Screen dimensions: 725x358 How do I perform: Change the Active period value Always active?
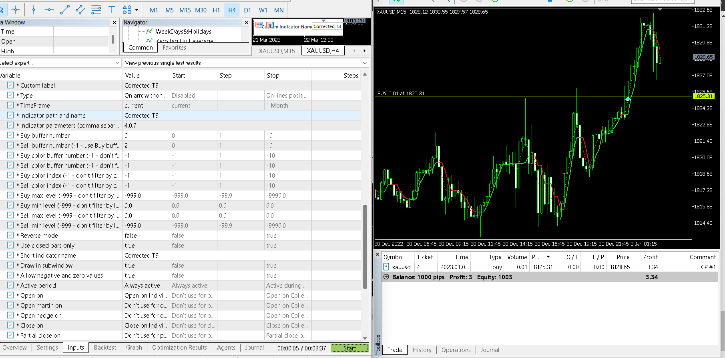(x=146, y=285)
